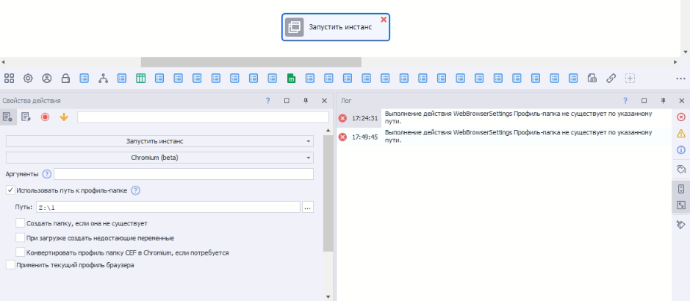690x301 pixels.
Task: Open help for Лог panel
Action: coord(625,101)
